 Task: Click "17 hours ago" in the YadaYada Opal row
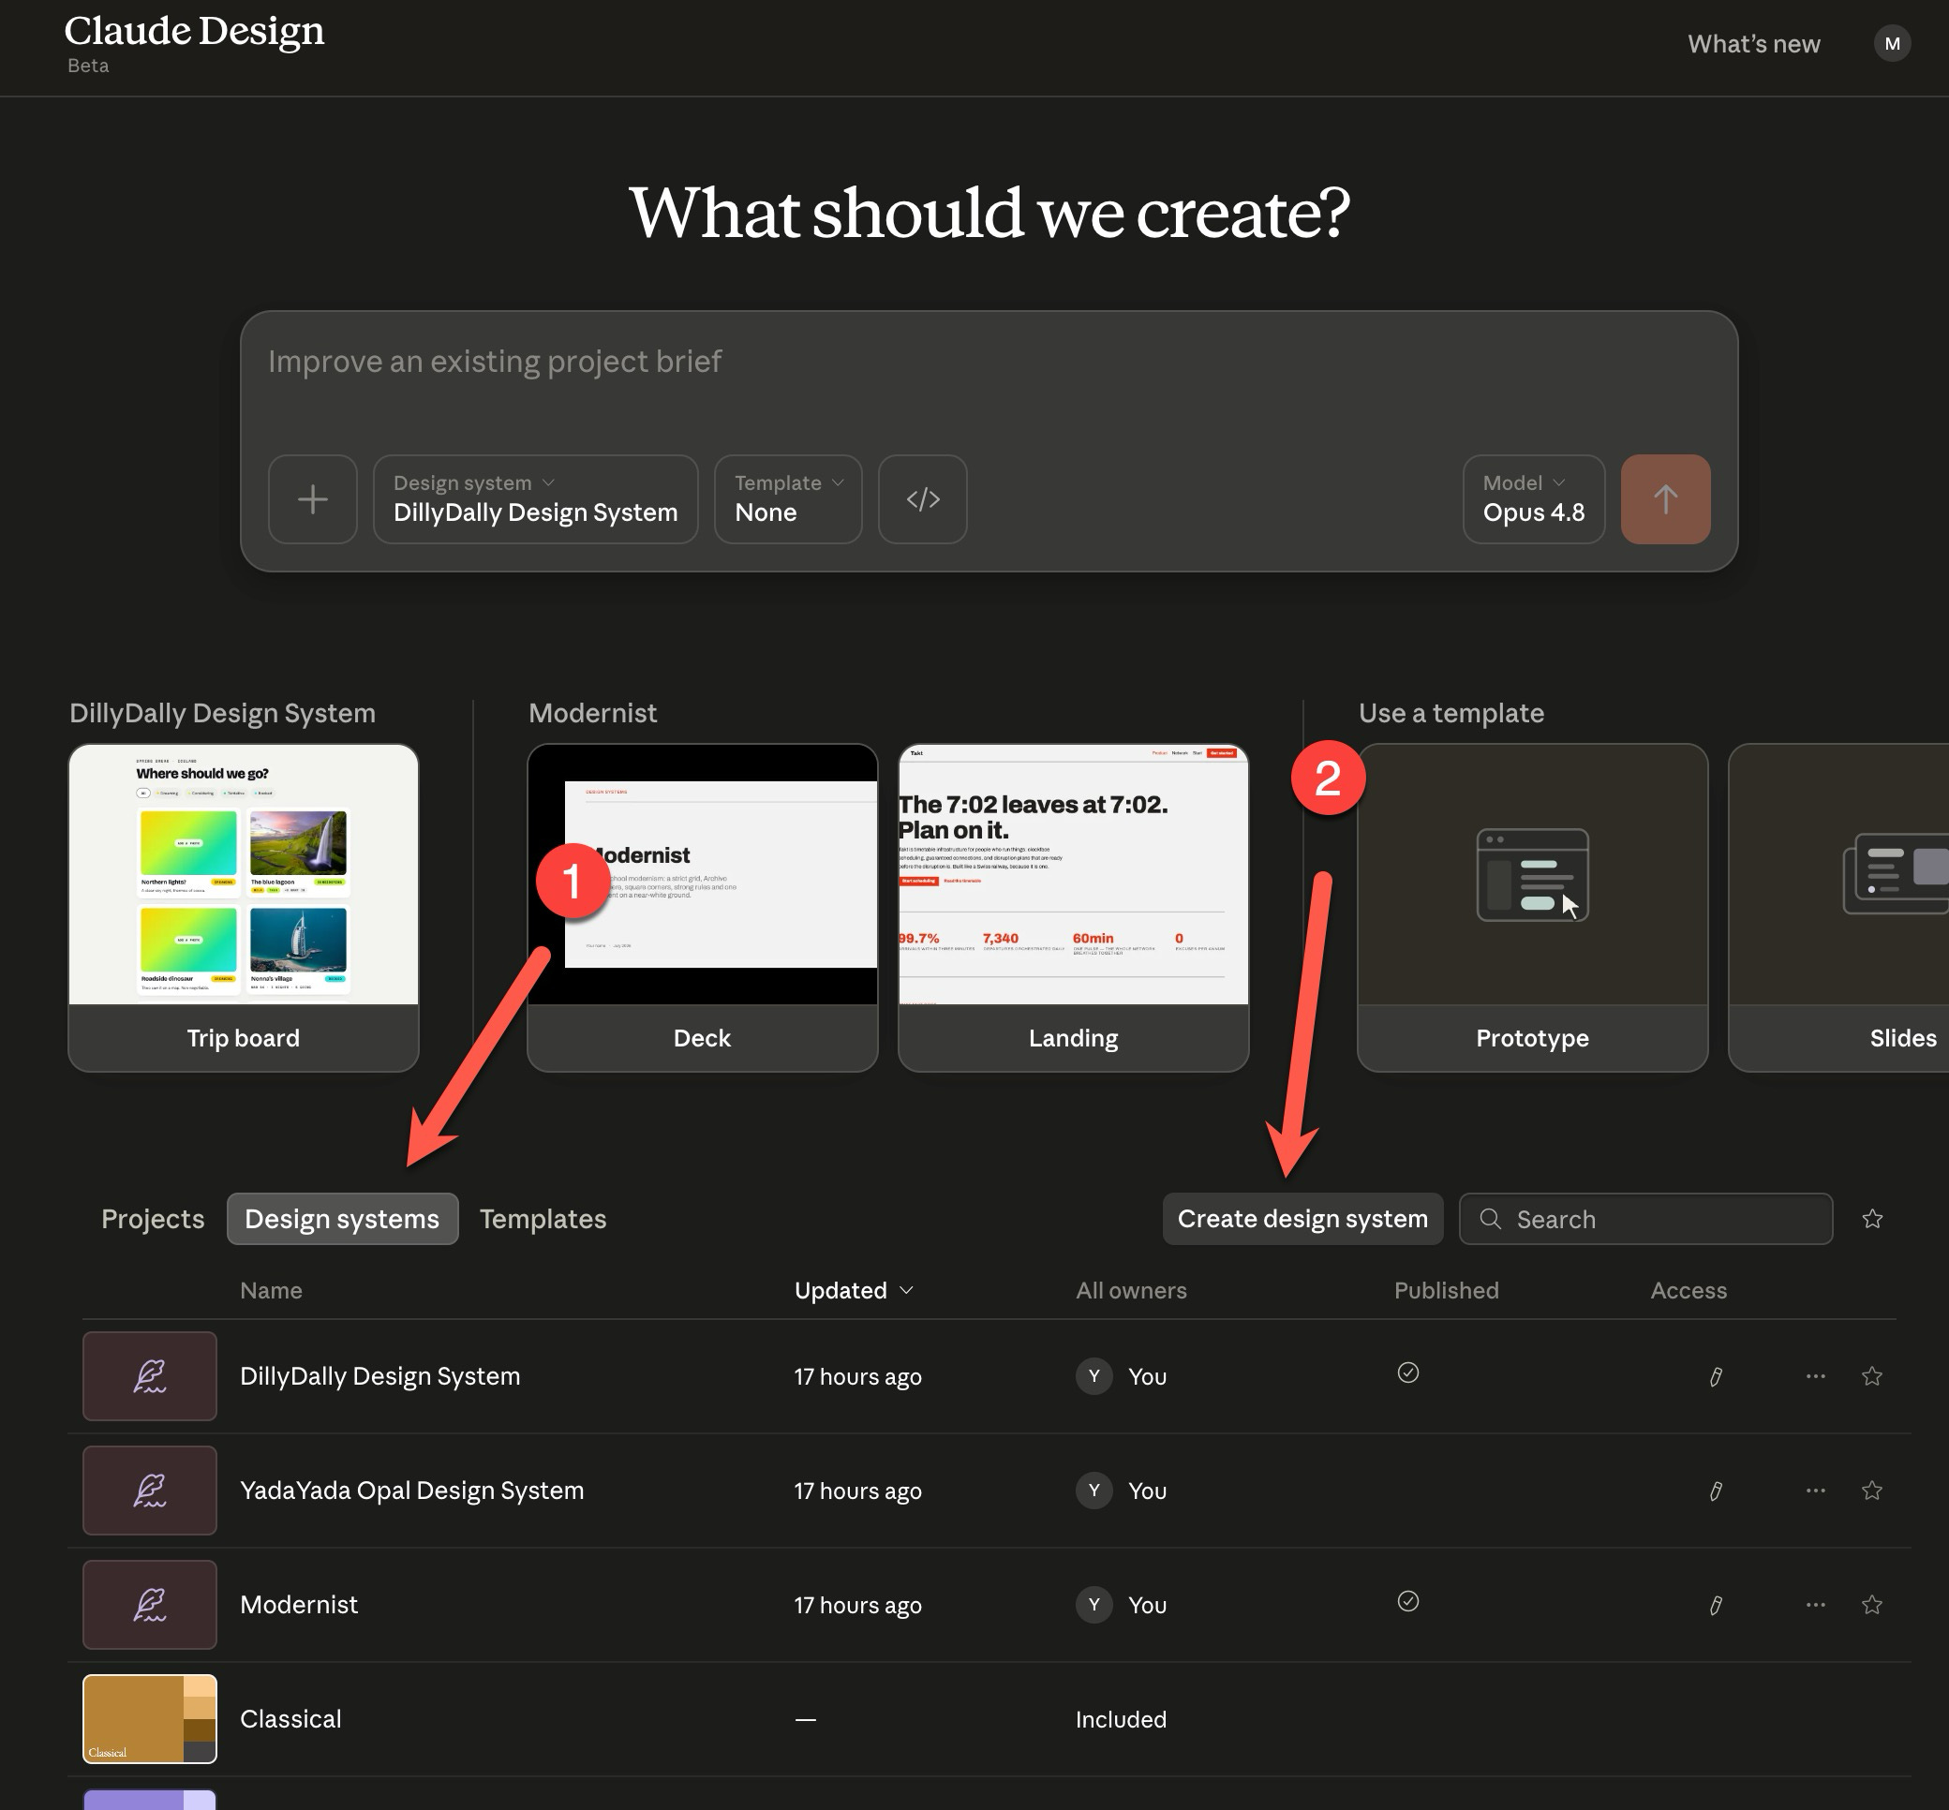858,1491
